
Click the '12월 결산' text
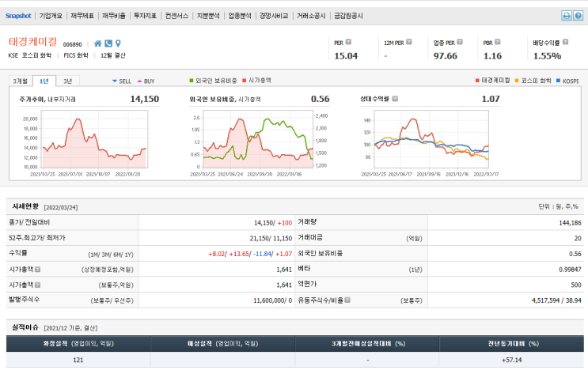tap(113, 55)
